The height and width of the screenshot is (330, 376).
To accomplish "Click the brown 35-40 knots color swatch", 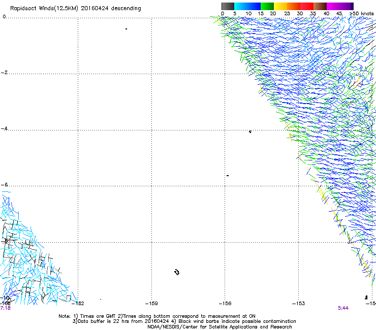I will (320, 6).
